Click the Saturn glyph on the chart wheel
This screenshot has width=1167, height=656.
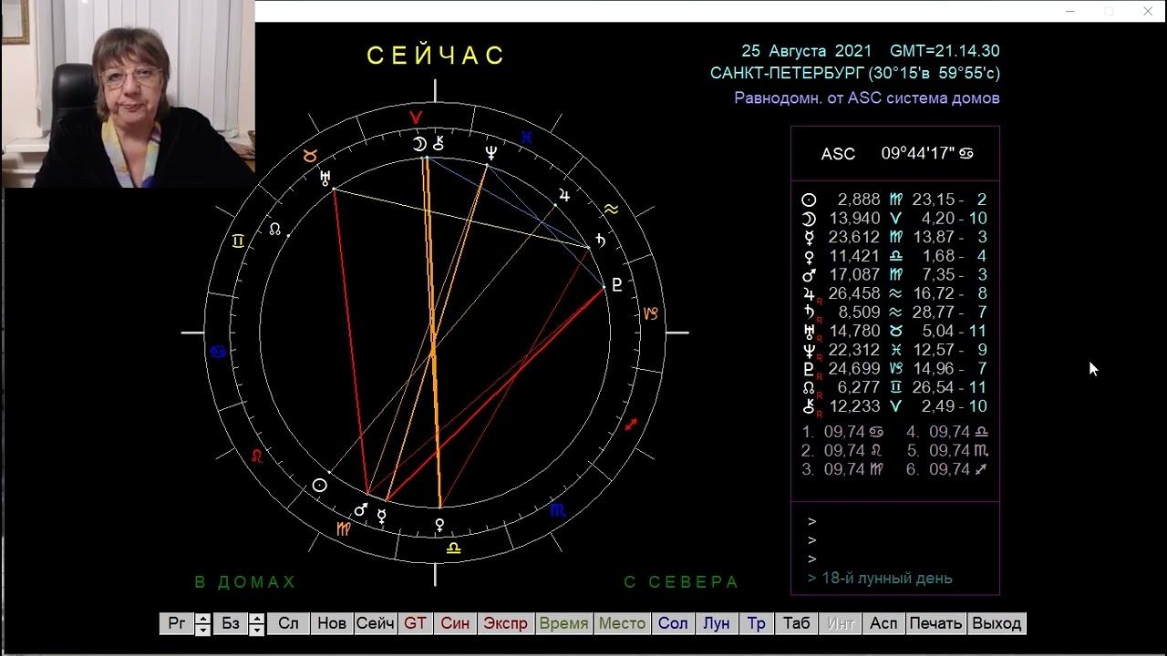[x=600, y=241]
